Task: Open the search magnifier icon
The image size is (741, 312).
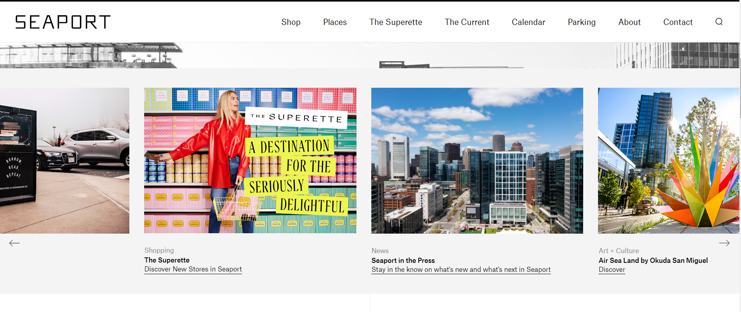Action: 719,22
